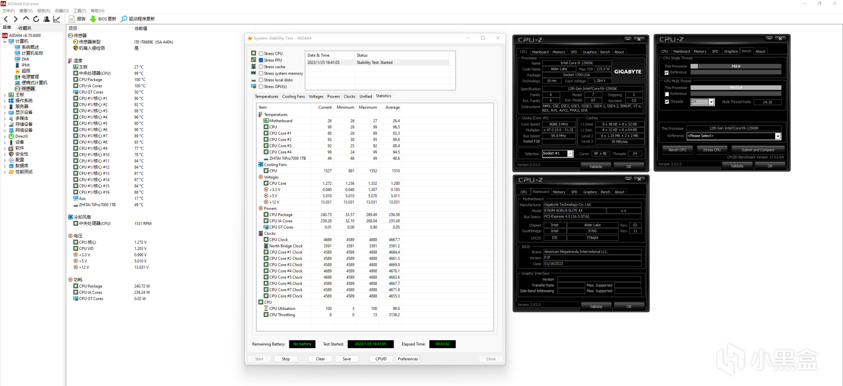Click the This Processor single thread score bar

tap(735, 66)
